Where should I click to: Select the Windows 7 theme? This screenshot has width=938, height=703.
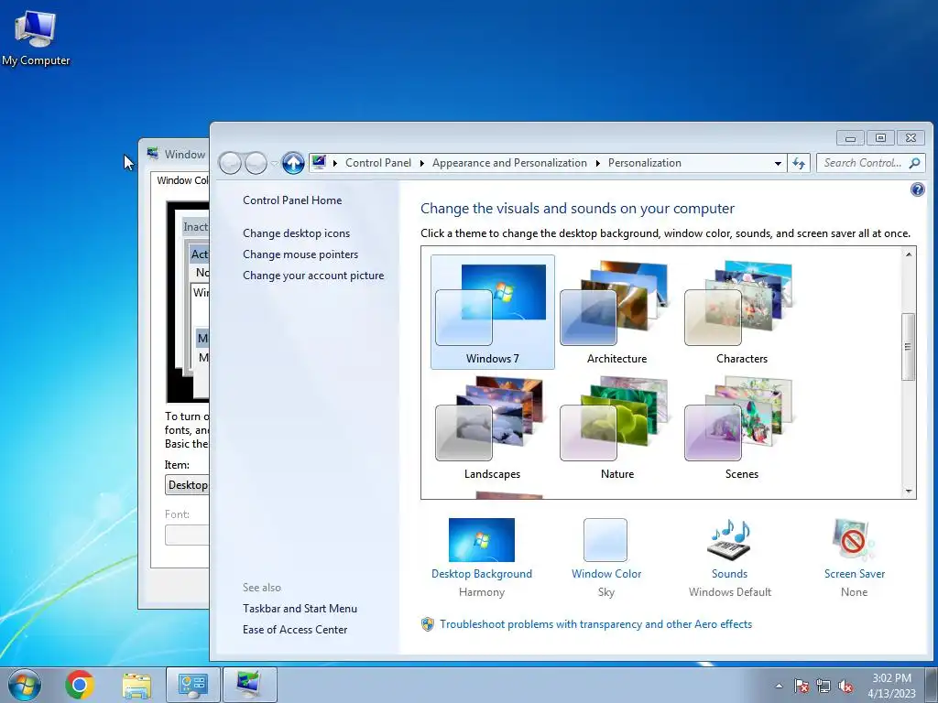492,312
